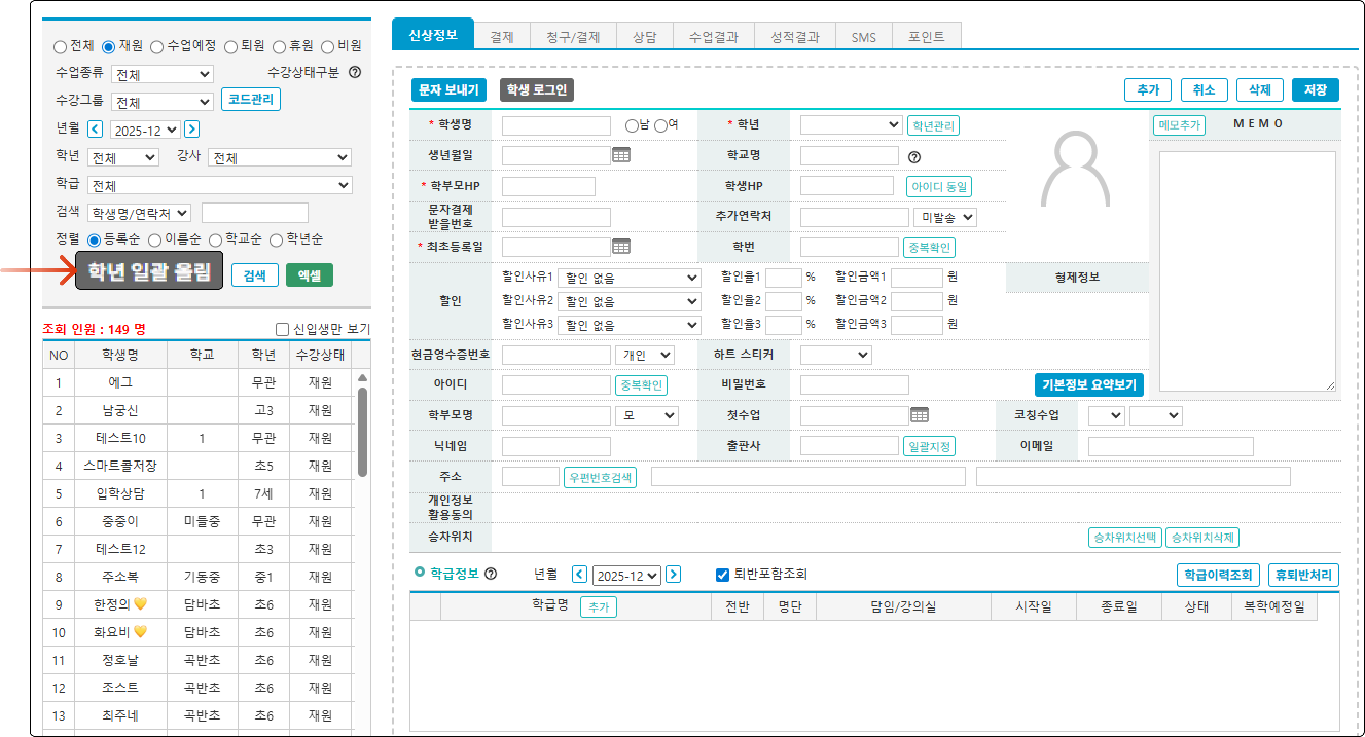Click the help icon beside 학급정보
Image resolution: width=1365 pixels, height=737 pixels.
point(491,574)
